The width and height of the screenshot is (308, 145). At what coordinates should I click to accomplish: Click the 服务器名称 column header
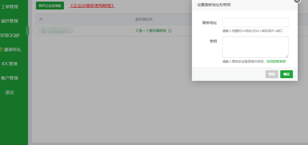pos(144,19)
